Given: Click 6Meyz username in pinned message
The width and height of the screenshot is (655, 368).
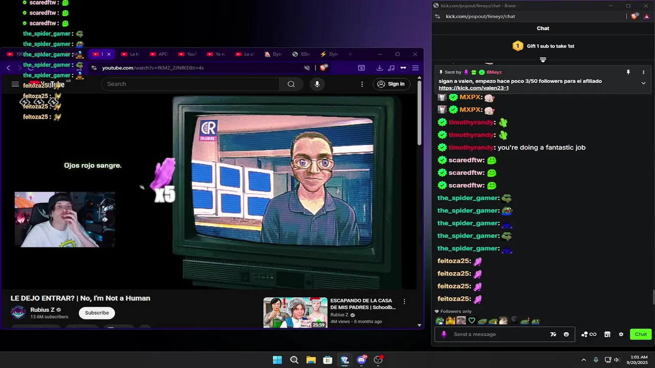Looking at the screenshot, I should coord(494,73).
